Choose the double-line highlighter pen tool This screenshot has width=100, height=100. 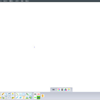click(21, 97)
